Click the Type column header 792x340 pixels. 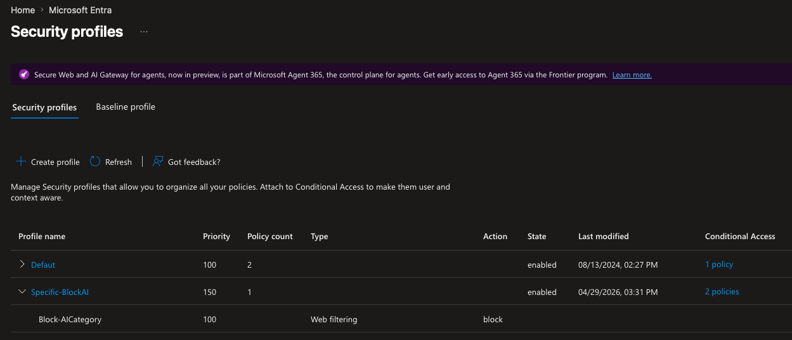click(x=320, y=236)
